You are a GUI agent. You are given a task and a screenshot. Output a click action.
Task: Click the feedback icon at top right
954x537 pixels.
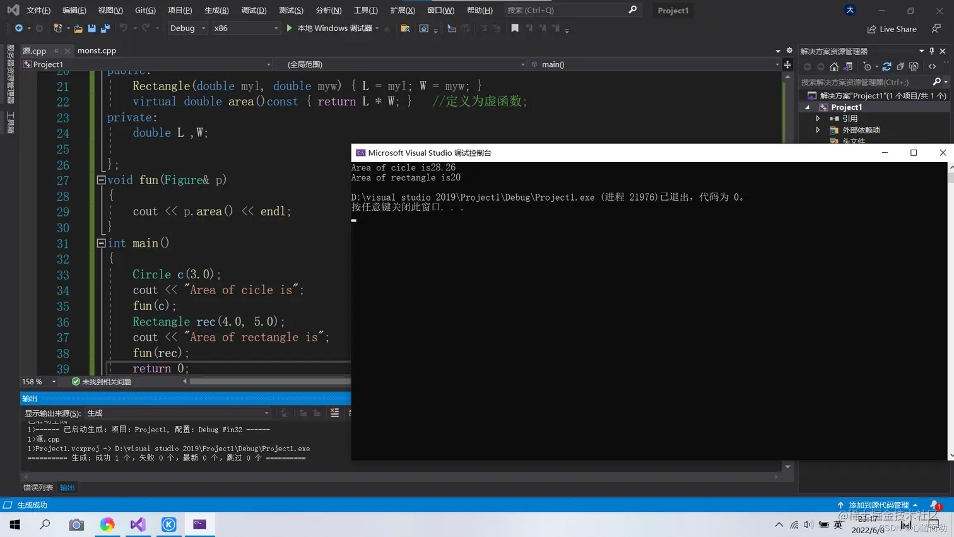(936, 28)
